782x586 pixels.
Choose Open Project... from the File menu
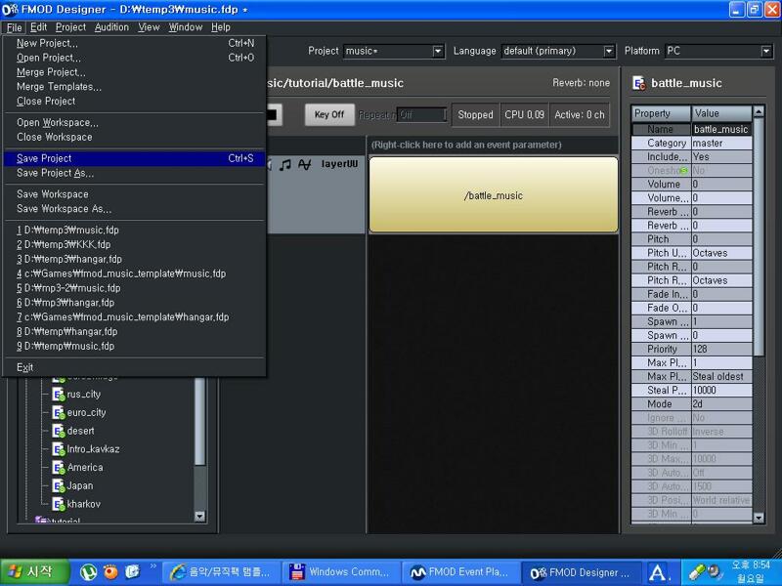(134, 58)
